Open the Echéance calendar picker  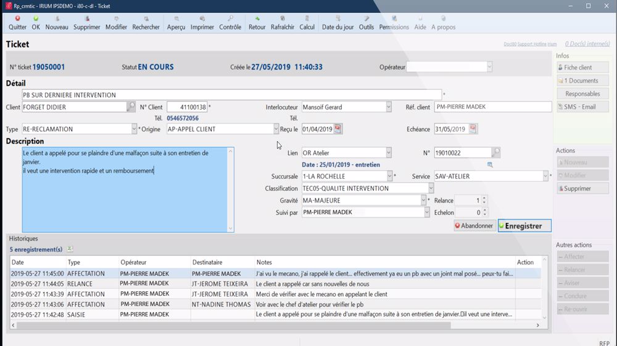[473, 129]
